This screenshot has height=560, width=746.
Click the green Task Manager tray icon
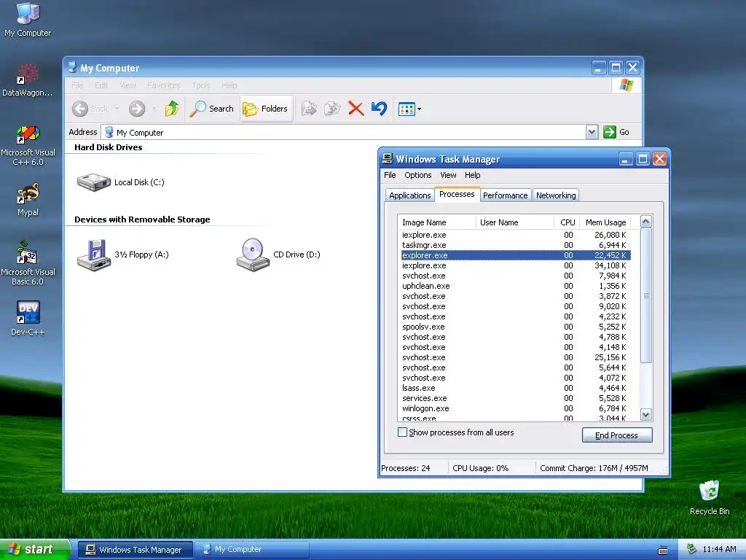click(x=692, y=550)
